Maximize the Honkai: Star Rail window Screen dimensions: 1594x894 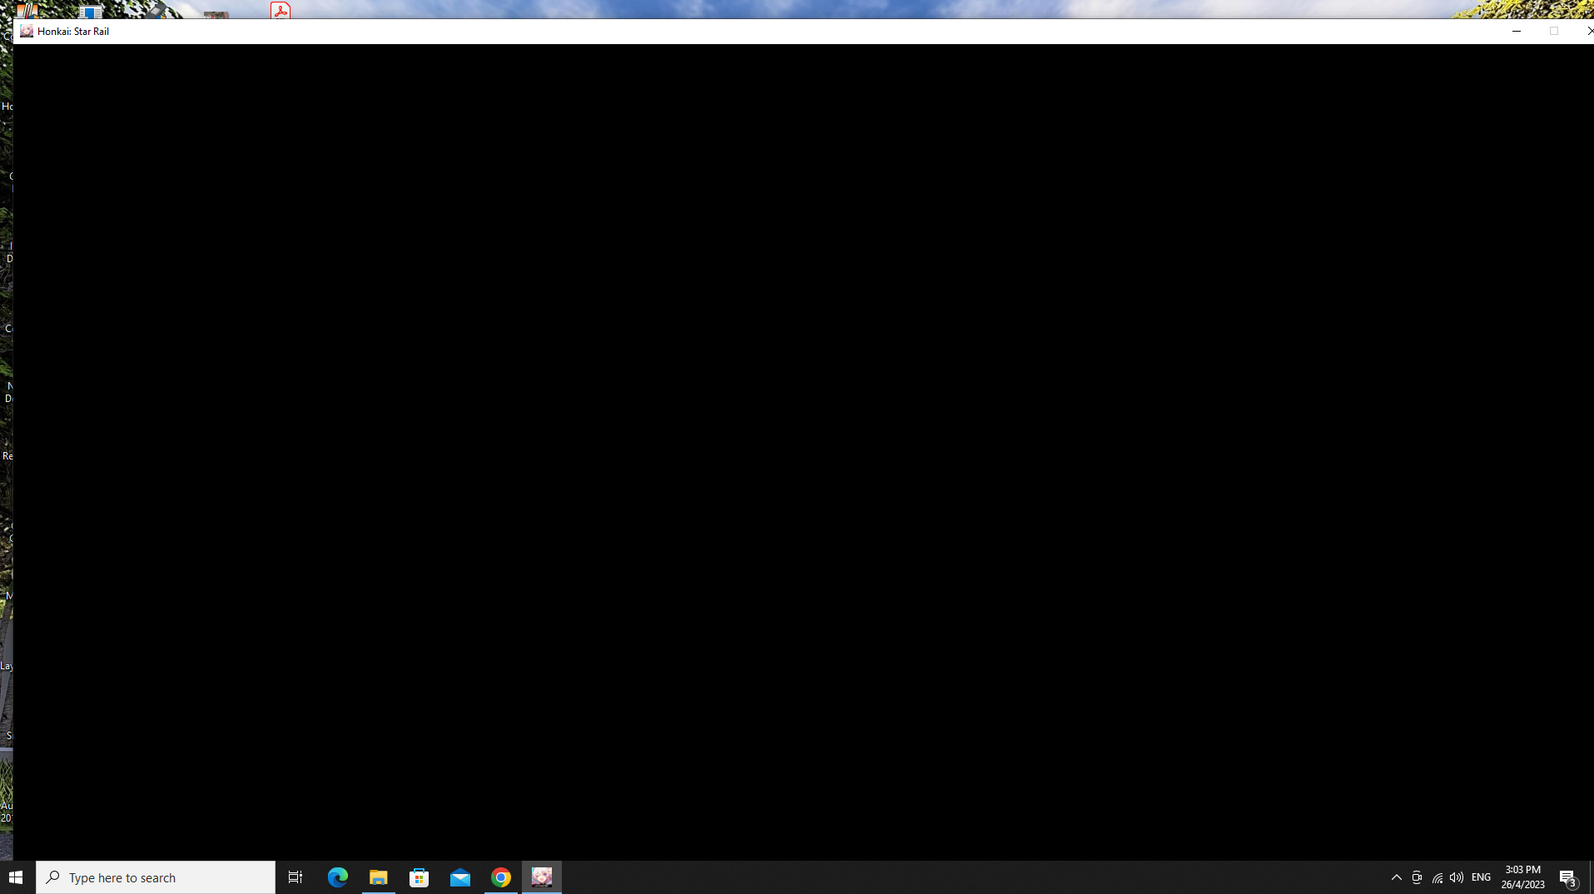pos(1553,31)
